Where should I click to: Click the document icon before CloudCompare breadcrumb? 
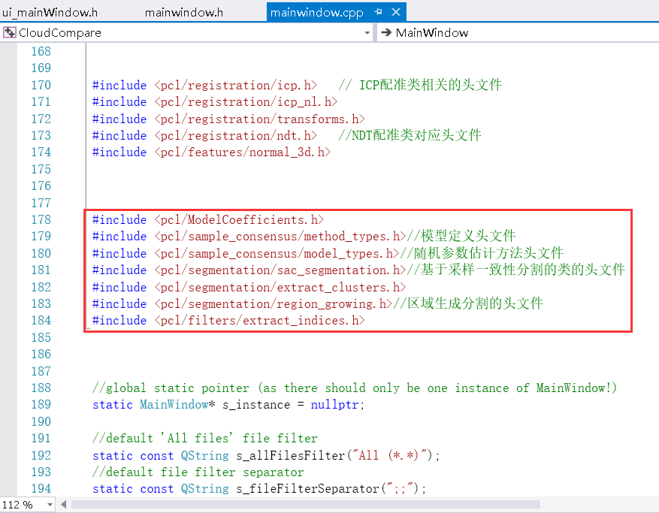coord(9,32)
